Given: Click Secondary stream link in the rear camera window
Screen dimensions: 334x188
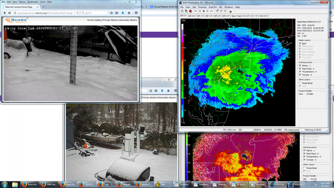Looking at the screenshot, I should (x=167, y=97).
